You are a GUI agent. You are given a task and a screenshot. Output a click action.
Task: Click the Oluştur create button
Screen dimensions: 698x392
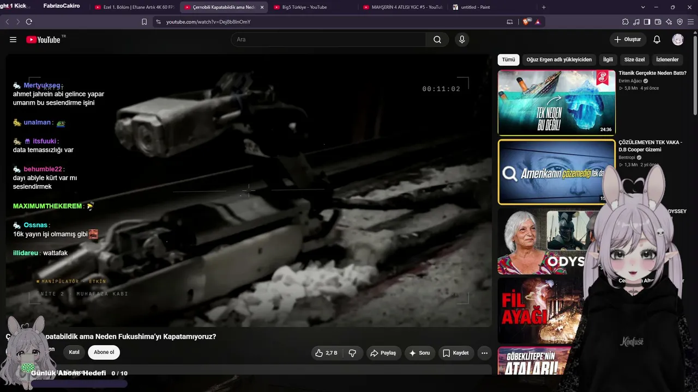coord(628,40)
